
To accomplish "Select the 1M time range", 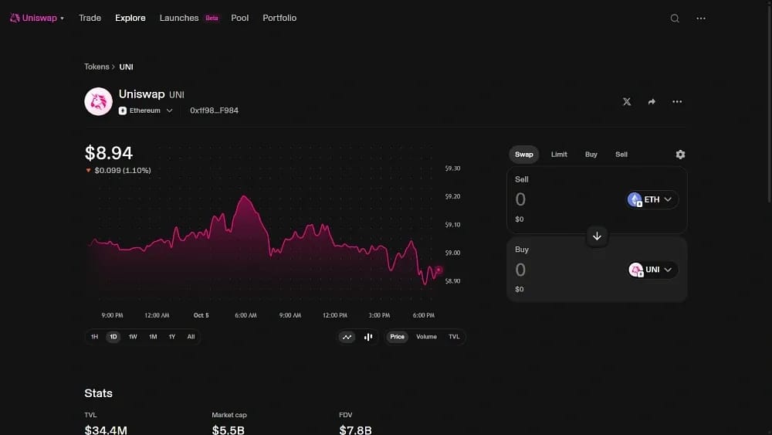I will 153,337.
